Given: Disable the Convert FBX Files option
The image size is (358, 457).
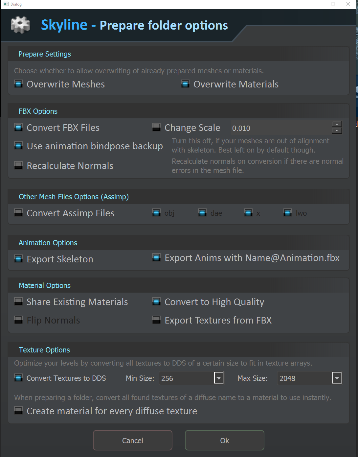Looking at the screenshot, I should click(x=19, y=128).
